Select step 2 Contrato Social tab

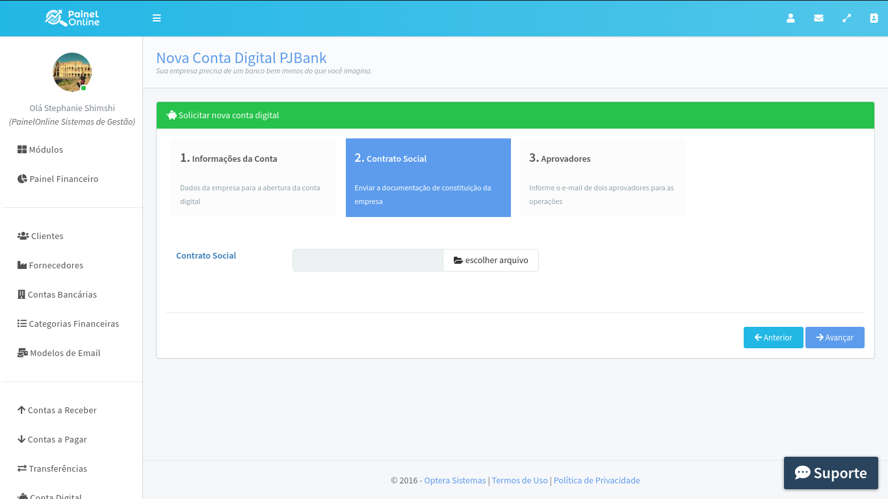[x=428, y=177]
